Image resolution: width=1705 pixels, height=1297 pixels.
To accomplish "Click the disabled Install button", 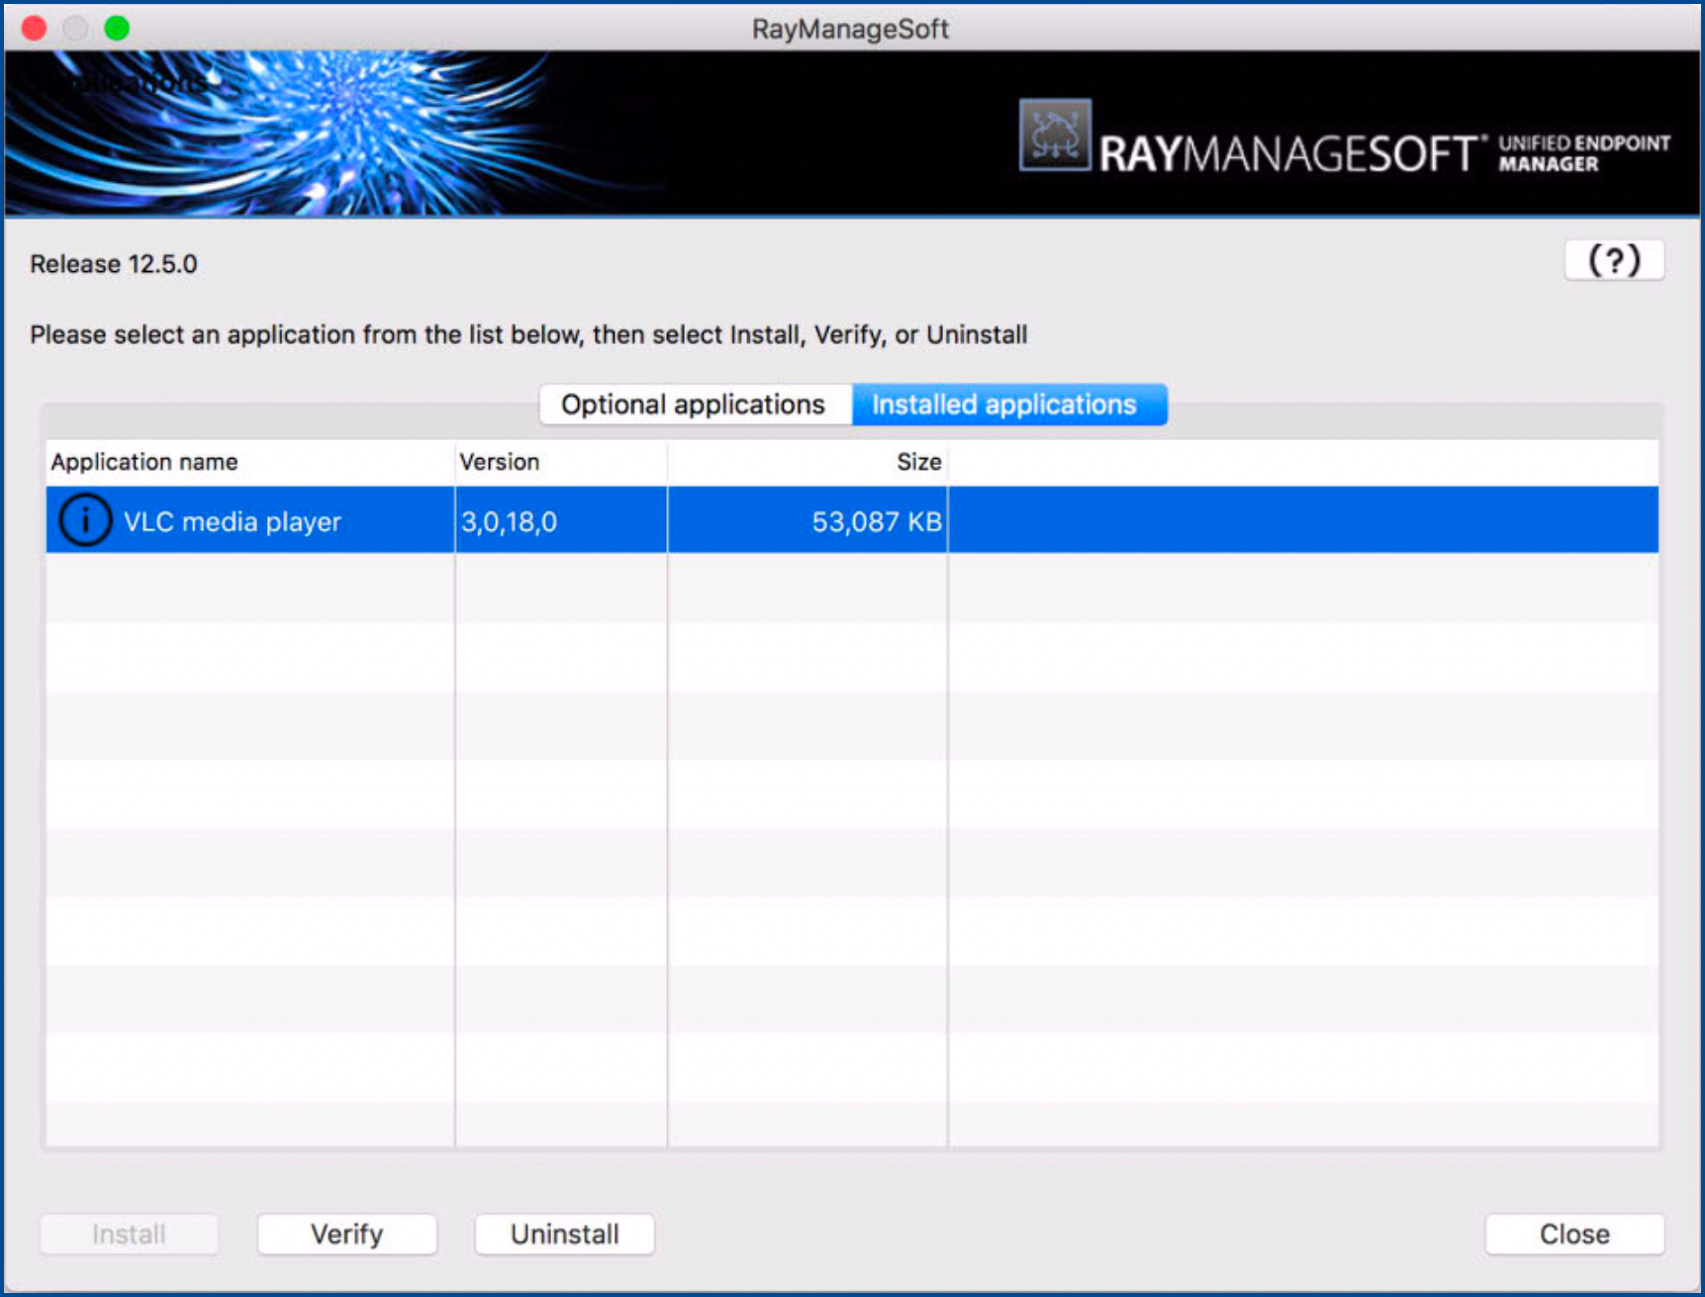I will [129, 1234].
